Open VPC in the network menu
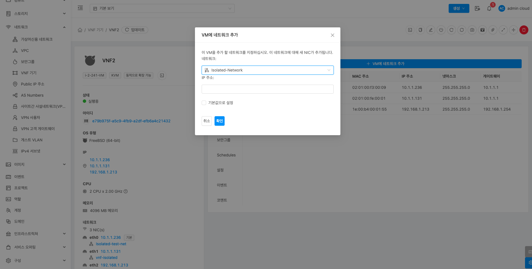 click(x=25, y=51)
